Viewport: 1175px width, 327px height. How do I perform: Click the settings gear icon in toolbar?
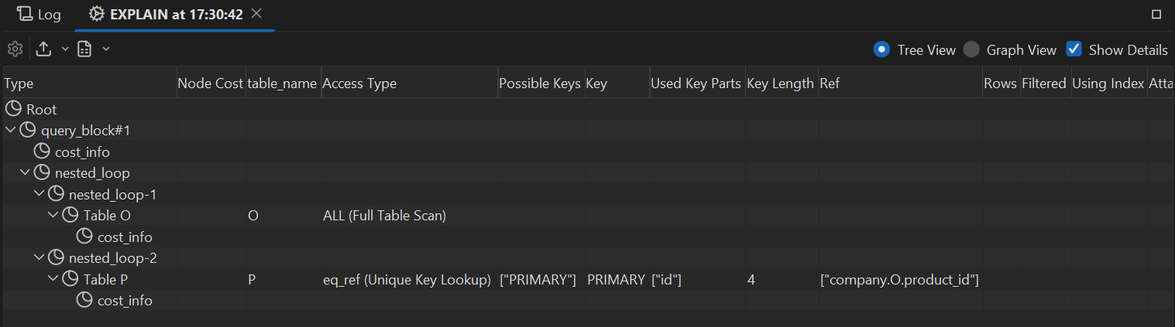(15, 49)
